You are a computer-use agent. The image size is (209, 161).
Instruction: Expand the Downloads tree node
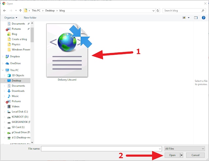coord(5,91)
